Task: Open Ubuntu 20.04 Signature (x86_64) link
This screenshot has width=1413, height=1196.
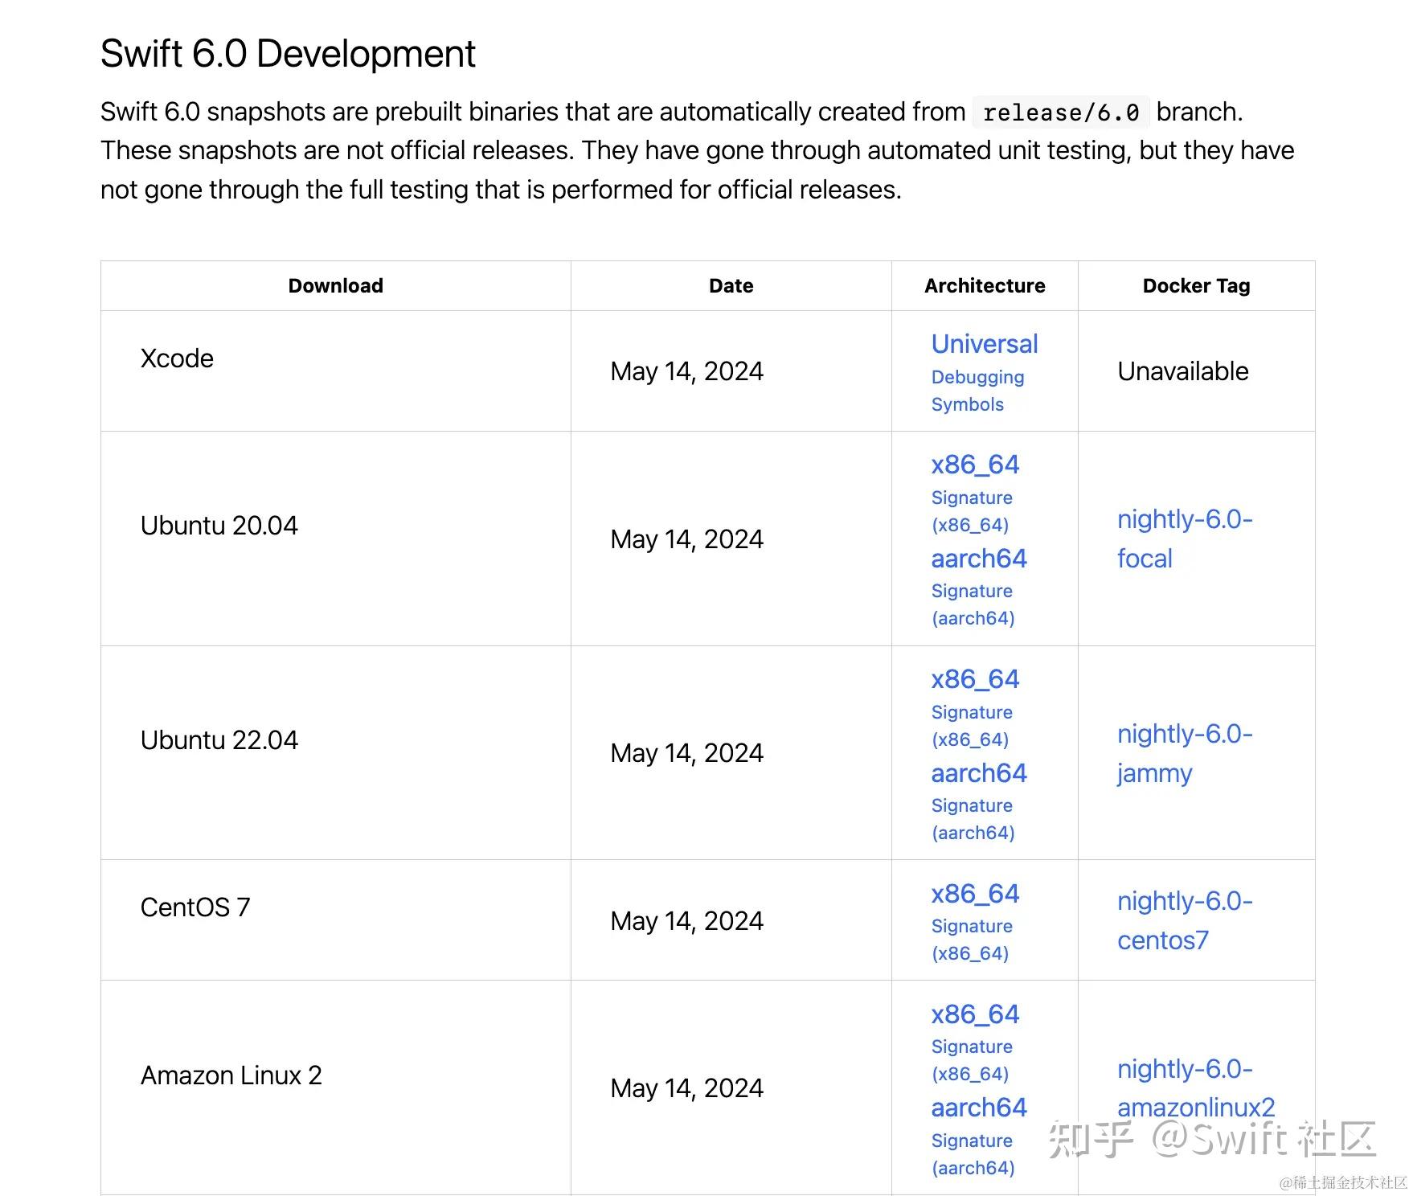Action: click(972, 511)
